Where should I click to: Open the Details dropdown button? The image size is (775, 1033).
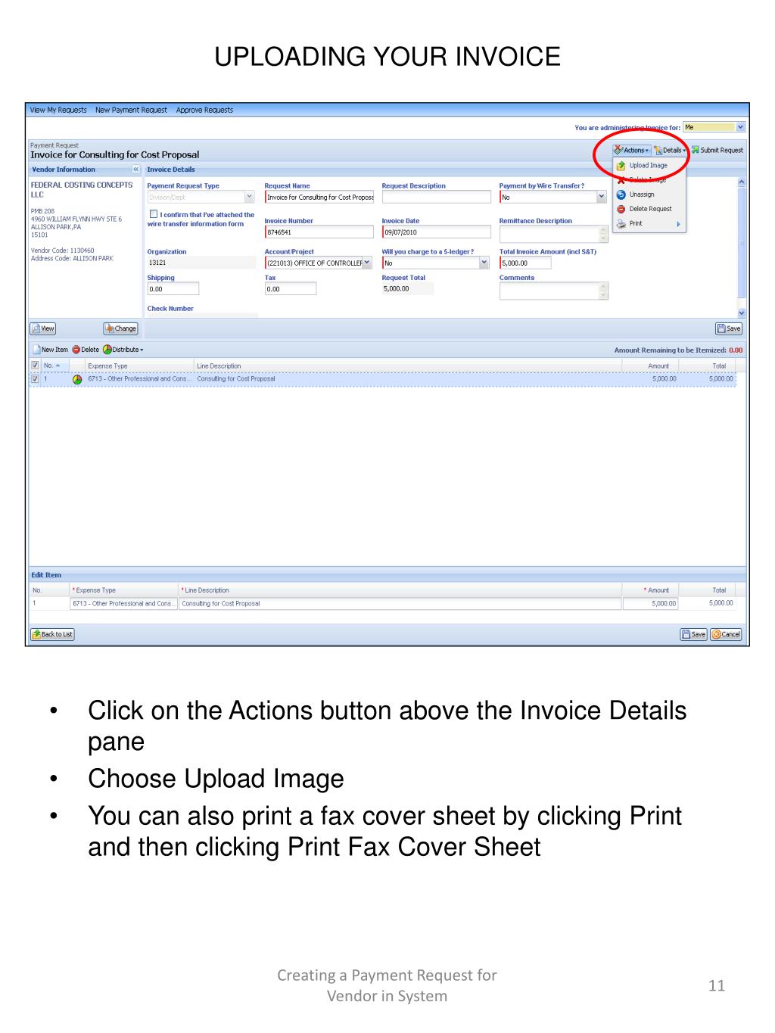tap(670, 150)
